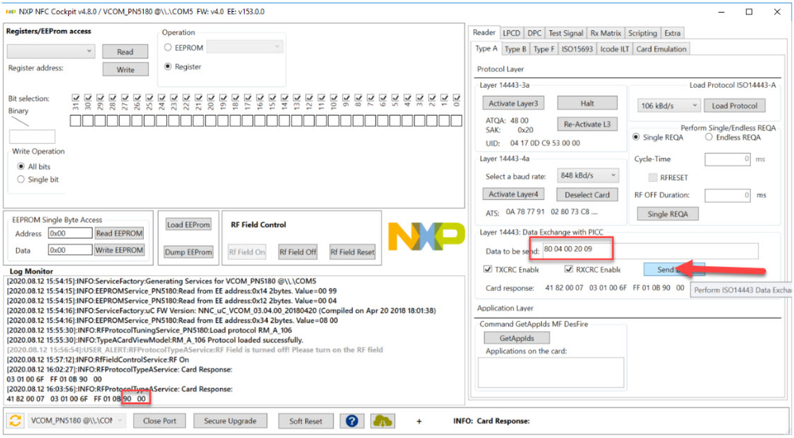Select the ISO15693 sub-tab
Screen dimensions: 794x438
coord(577,49)
